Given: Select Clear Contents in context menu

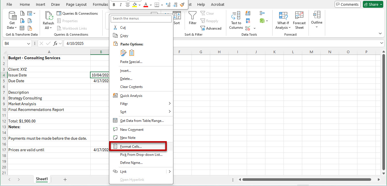Looking at the screenshot, I should click(x=141, y=87).
